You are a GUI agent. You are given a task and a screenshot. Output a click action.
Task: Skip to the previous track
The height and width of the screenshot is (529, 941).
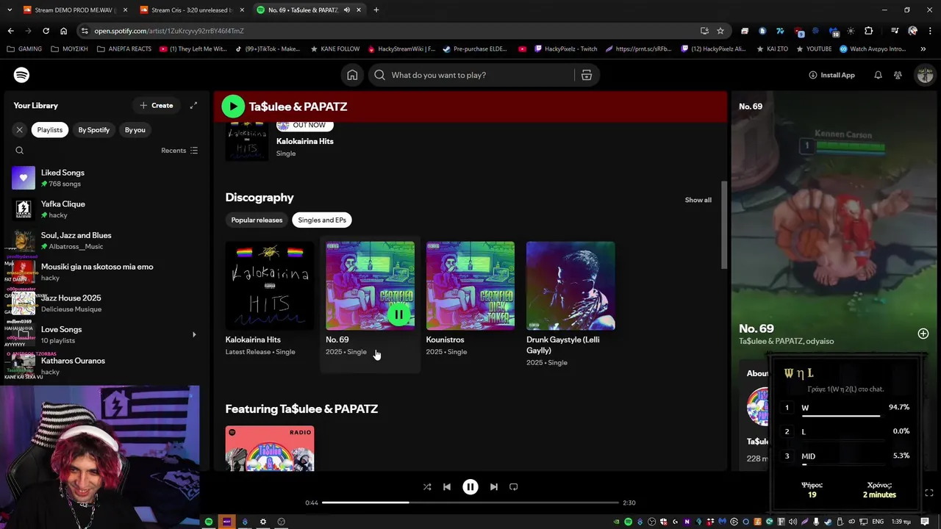click(x=447, y=486)
